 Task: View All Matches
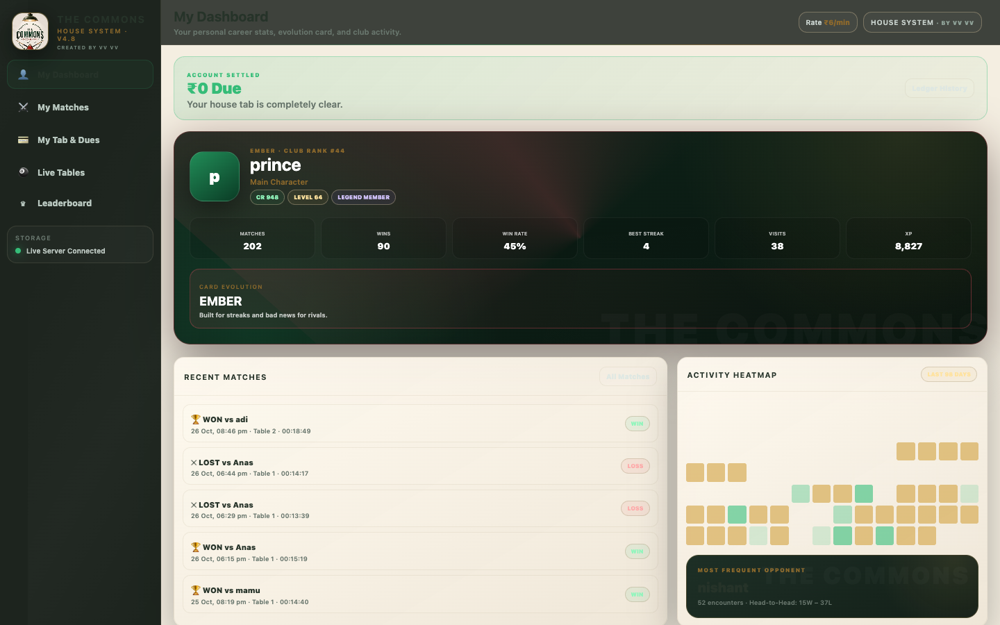click(x=628, y=376)
